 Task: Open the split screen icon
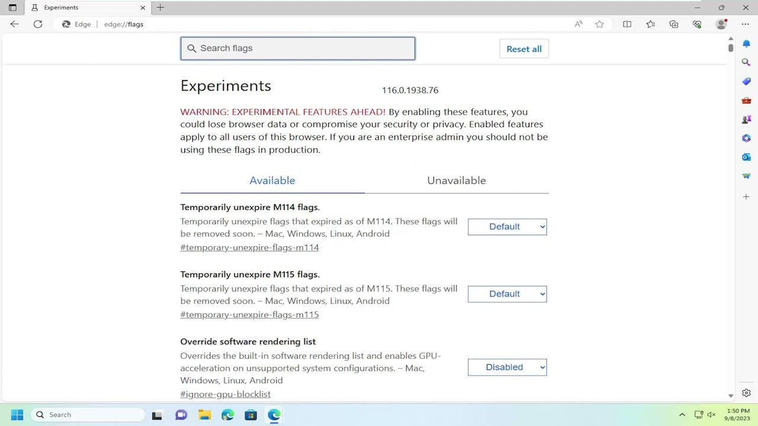(627, 24)
